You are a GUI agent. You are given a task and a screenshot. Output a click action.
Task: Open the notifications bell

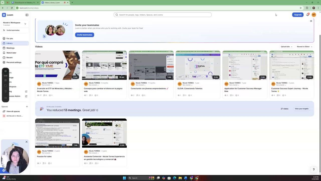pyautogui.click(x=307, y=15)
